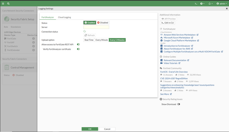
Task: Open CVE-2024-6387 RegreSSHion community post
Action: 174,78
